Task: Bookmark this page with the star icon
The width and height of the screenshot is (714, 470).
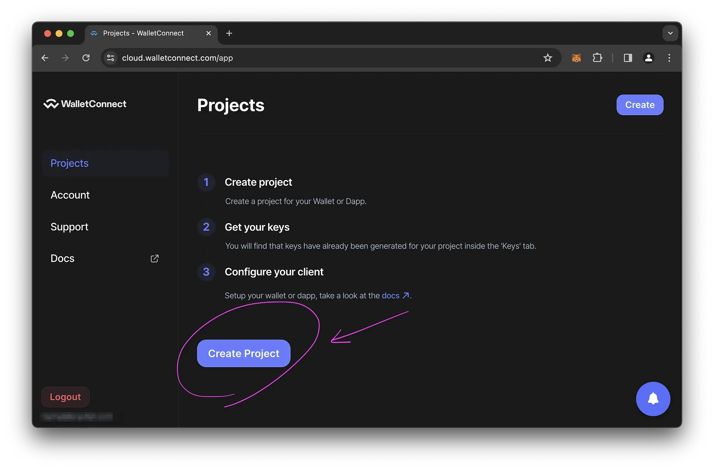Action: tap(548, 58)
